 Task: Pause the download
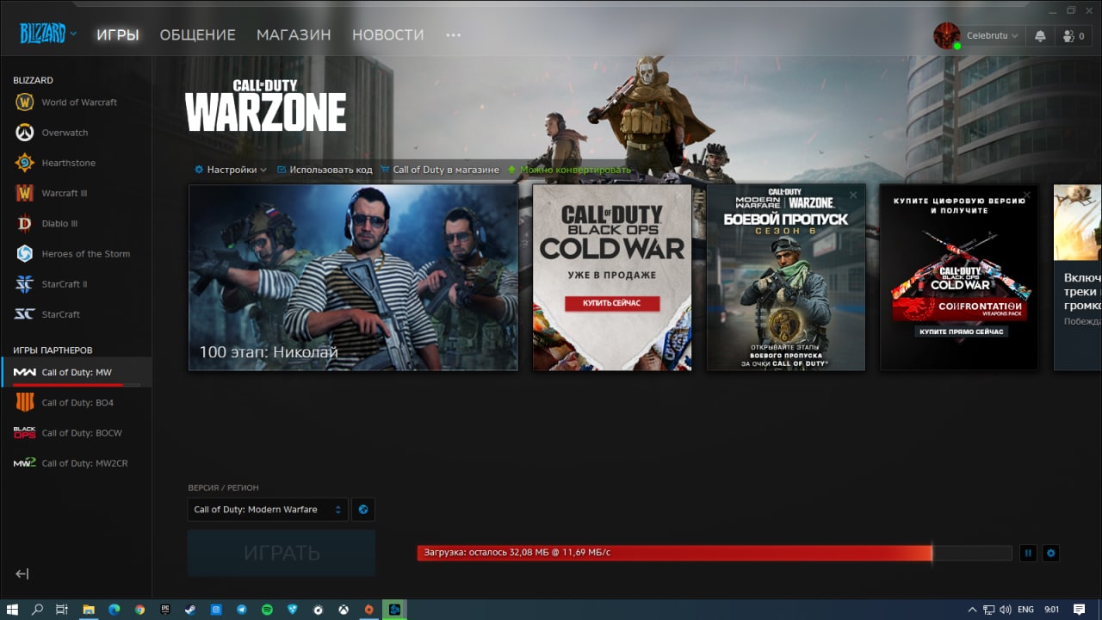[x=1028, y=553]
